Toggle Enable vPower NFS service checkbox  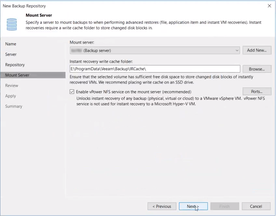click(x=72, y=92)
